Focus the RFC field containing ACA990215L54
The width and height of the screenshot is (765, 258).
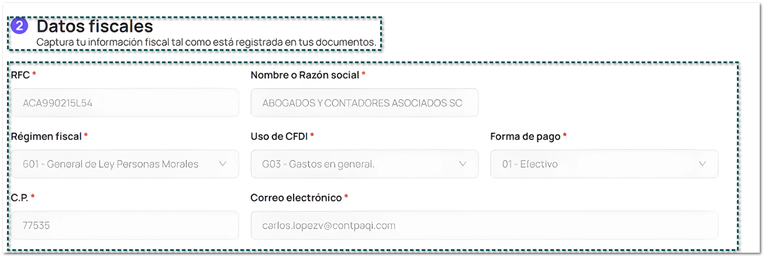coord(125,103)
